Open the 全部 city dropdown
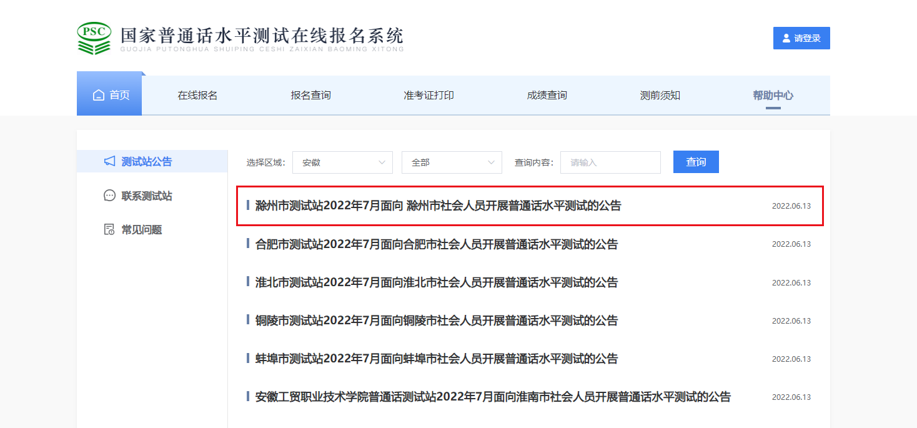Screen dimensions: 917x428 coord(452,162)
